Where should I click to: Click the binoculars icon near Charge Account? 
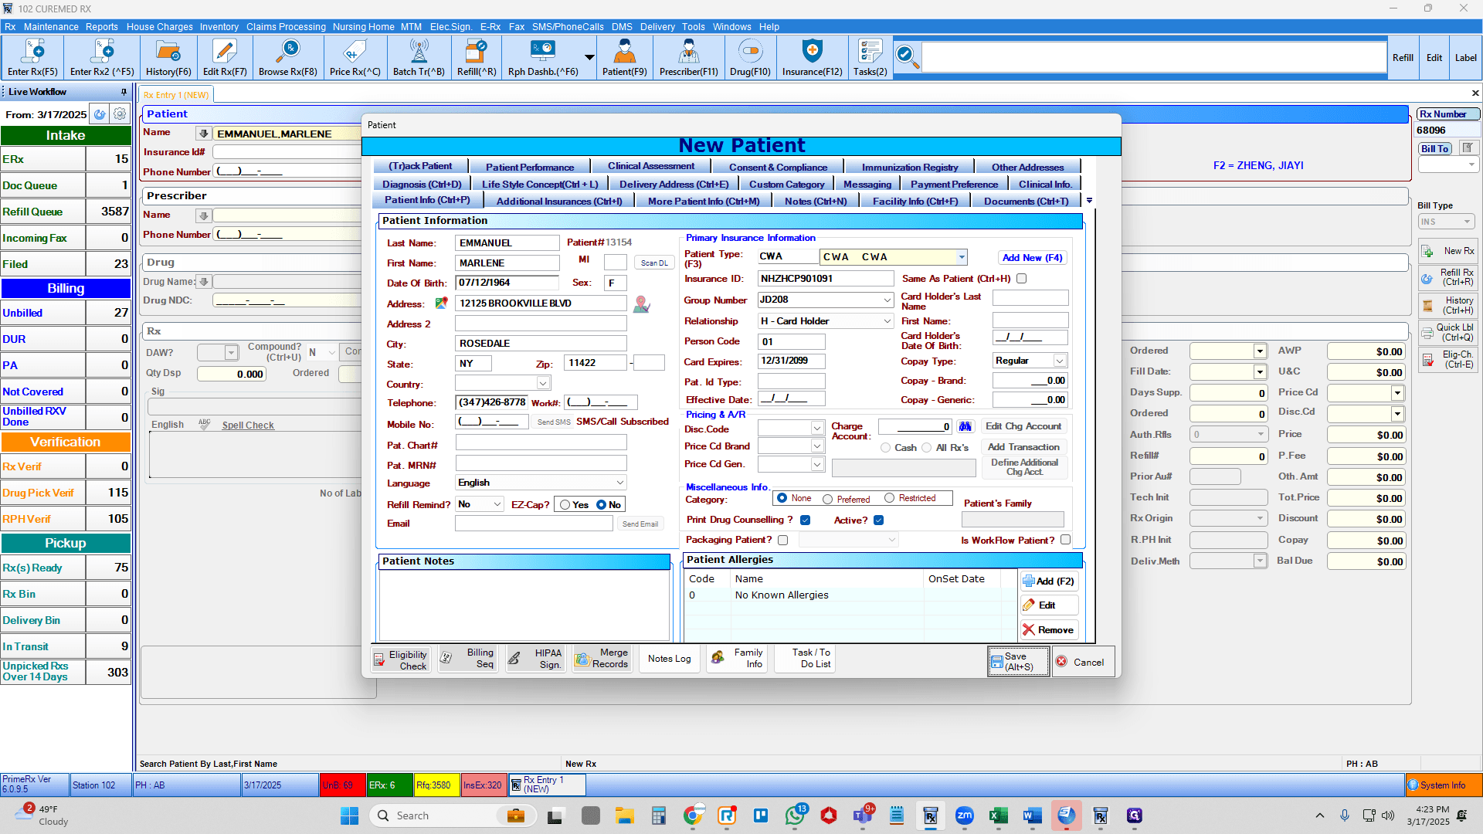click(965, 426)
